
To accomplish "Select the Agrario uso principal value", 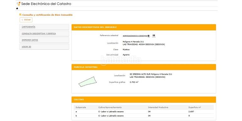I will coord(126,55).
